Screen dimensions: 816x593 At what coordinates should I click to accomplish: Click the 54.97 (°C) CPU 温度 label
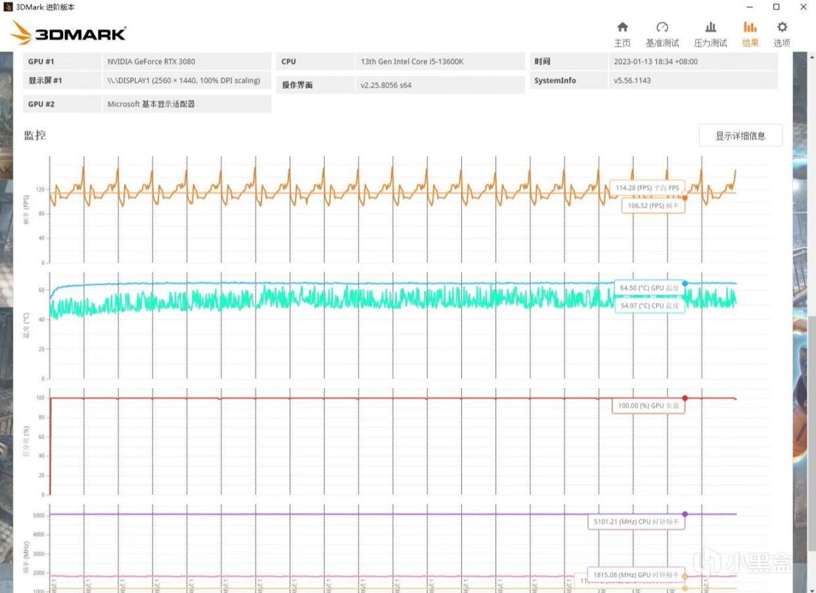pyautogui.click(x=649, y=305)
